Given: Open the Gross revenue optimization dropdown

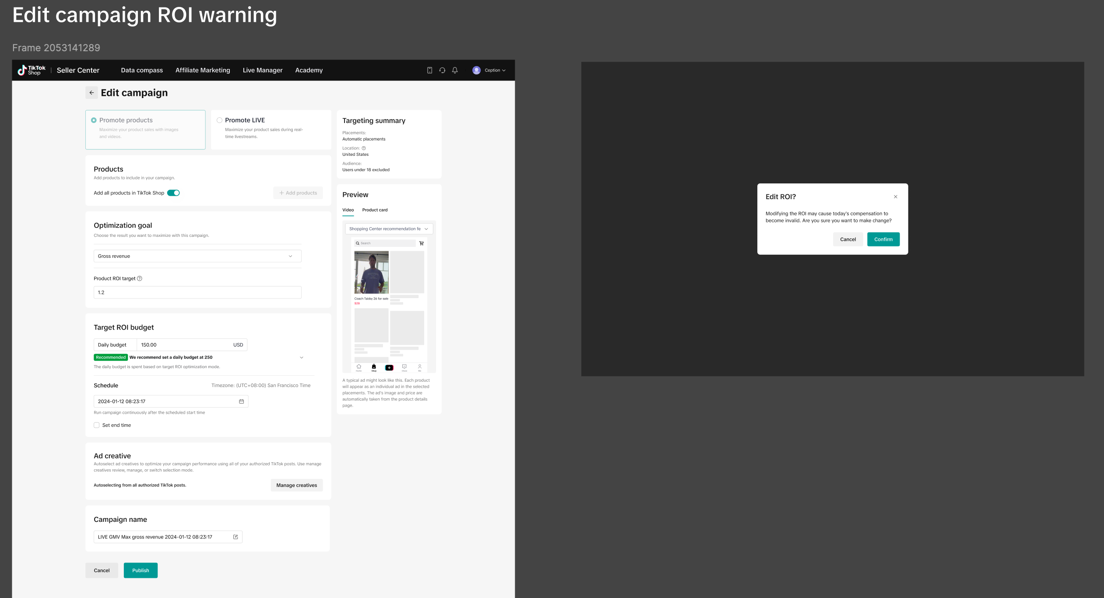Looking at the screenshot, I should click(197, 256).
